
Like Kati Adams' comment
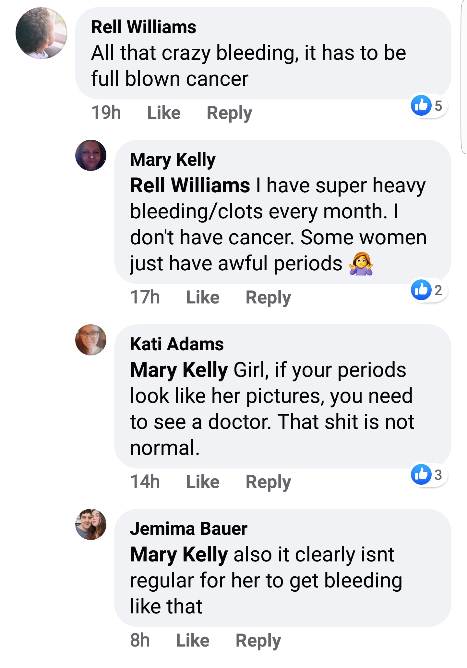(203, 482)
